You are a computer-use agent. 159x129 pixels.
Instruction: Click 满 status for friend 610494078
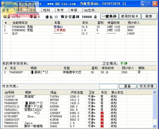pyautogui.click(x=102, y=126)
